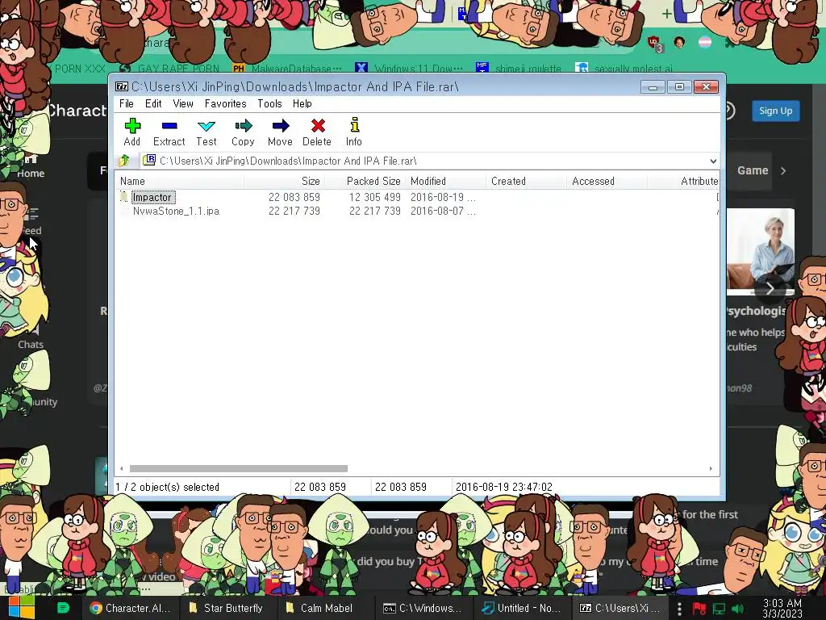The image size is (826, 620).
Task: Open the Windows Start button
Action: 21,607
